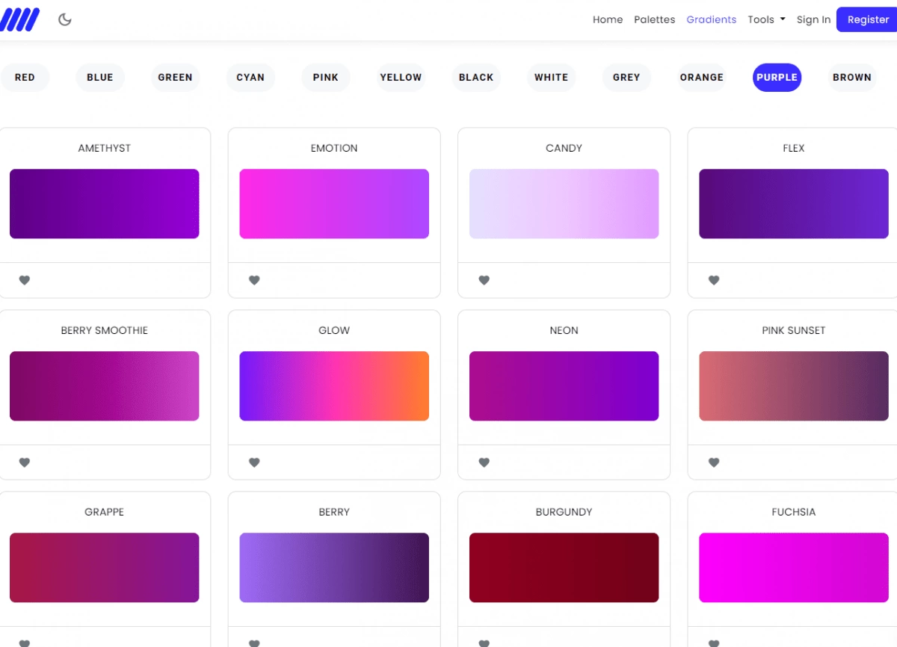The height and width of the screenshot is (647, 897).
Task: Filter gradients by Orange
Action: [x=701, y=77]
